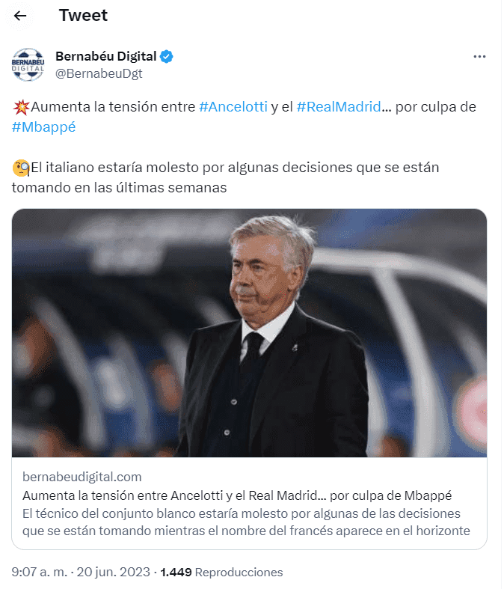Screen dimensions: 504x589
Task: Click the 9:07 a. m. timestamp
Action: 40,572
